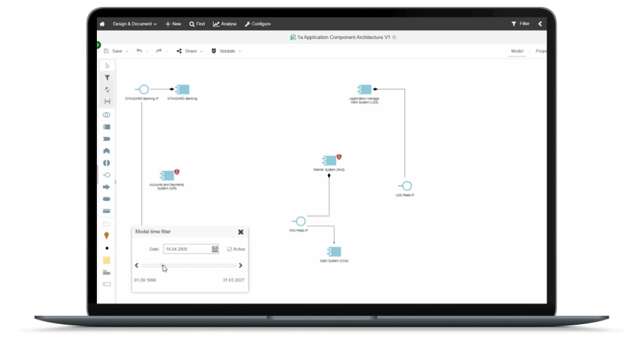
Task: Choose the yellow note shape in palette
Action: [x=106, y=260]
